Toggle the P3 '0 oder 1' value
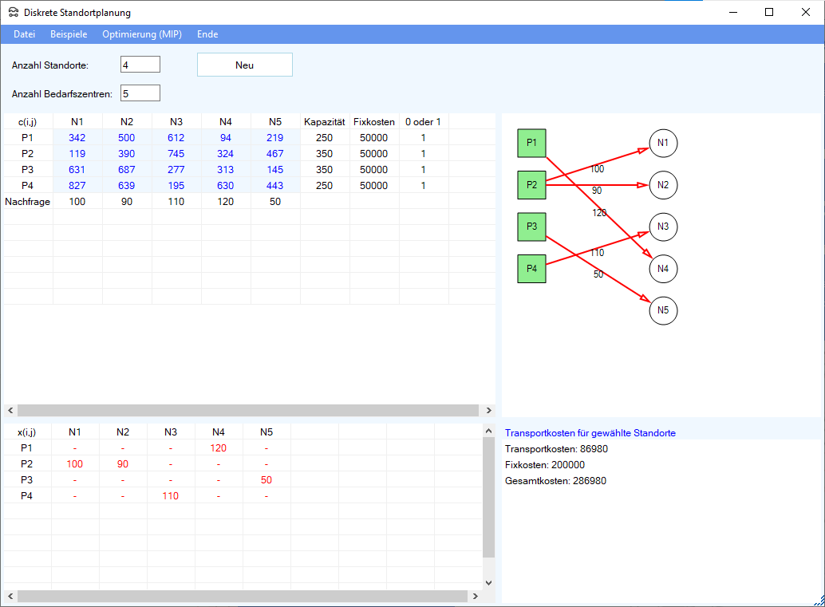Image resolution: width=825 pixels, height=607 pixels. [424, 169]
